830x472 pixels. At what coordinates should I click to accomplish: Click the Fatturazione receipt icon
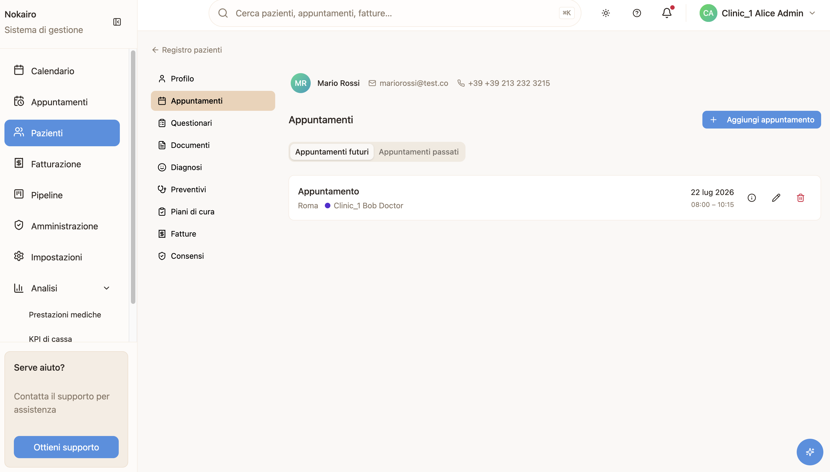[19, 163]
